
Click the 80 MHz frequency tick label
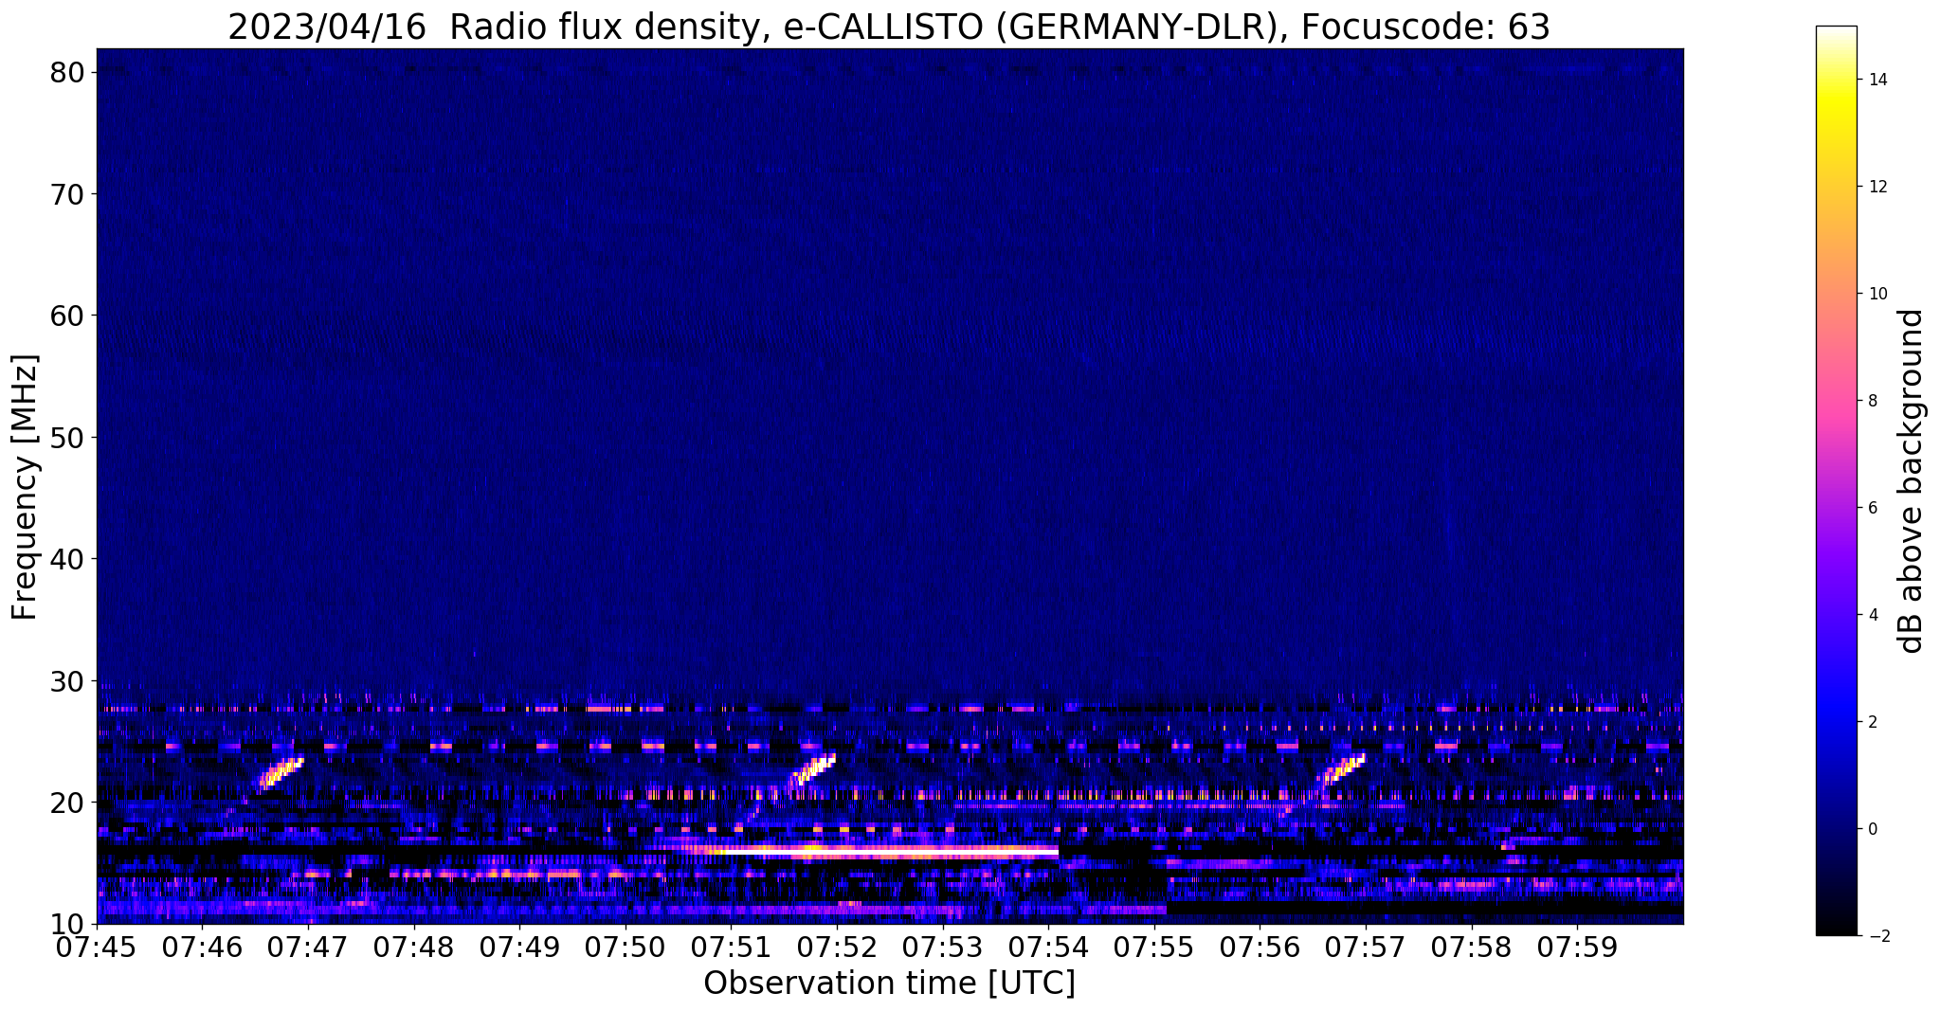coord(69,72)
